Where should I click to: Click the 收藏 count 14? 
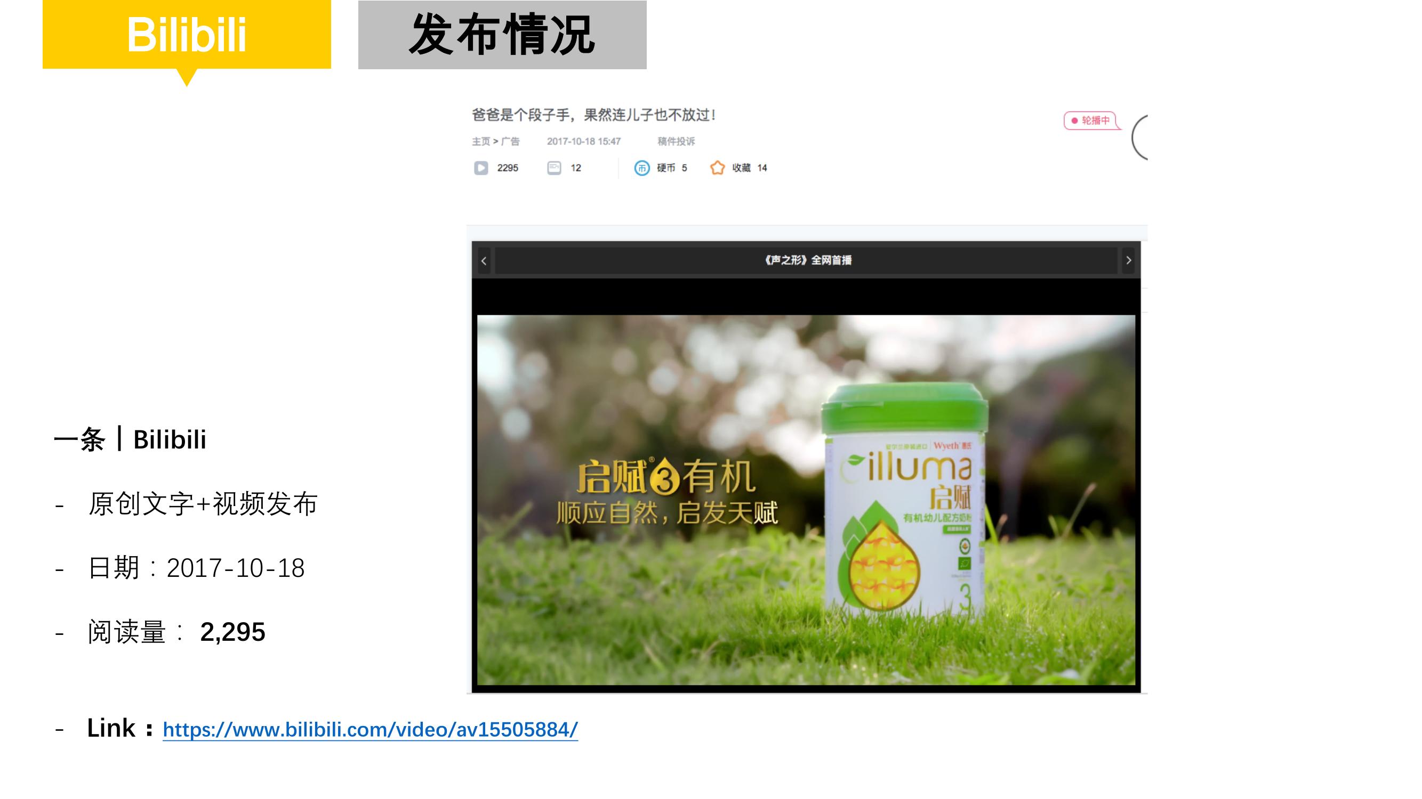pos(762,168)
